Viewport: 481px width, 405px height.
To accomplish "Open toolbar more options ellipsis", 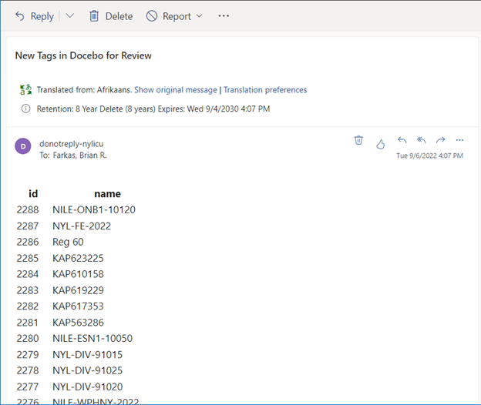I will [224, 16].
